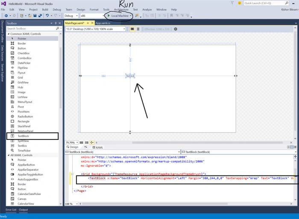Click the Navigate Backward toolbar icon
This screenshot has width=299, height=219.
pyautogui.click(x=6, y=16)
